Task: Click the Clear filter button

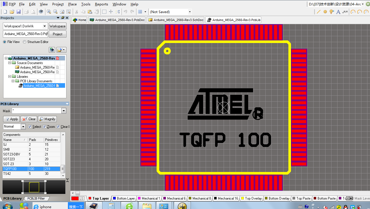Action: click(x=29, y=119)
